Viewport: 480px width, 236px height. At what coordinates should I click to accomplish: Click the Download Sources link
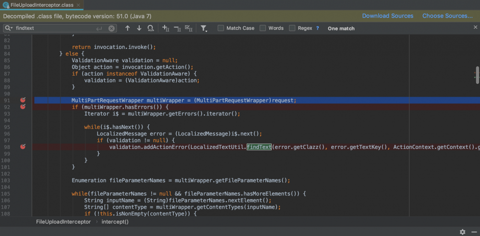coord(387,16)
